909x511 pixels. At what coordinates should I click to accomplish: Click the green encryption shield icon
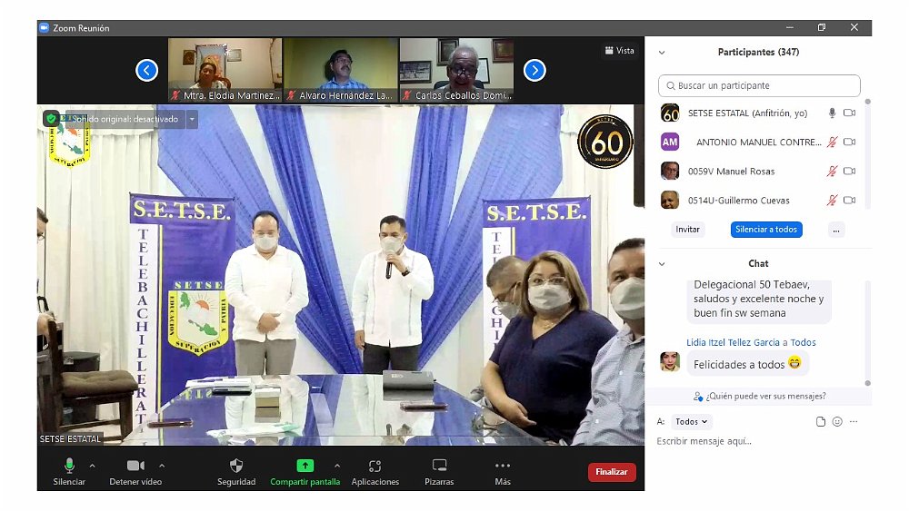click(51, 119)
